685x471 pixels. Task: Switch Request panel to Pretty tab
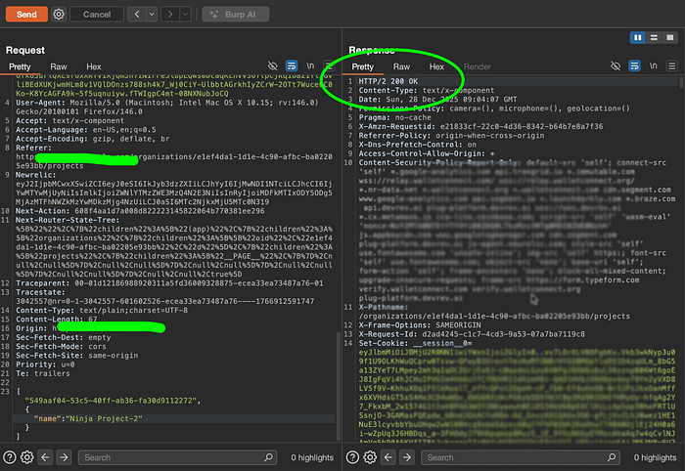tap(21, 66)
